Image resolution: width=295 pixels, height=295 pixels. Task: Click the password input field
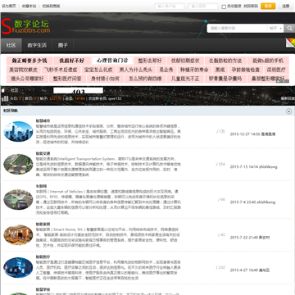click(203, 6)
